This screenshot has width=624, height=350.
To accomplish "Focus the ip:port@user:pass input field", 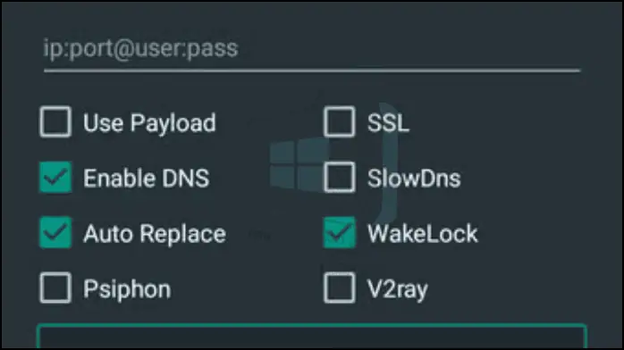I will point(312,49).
